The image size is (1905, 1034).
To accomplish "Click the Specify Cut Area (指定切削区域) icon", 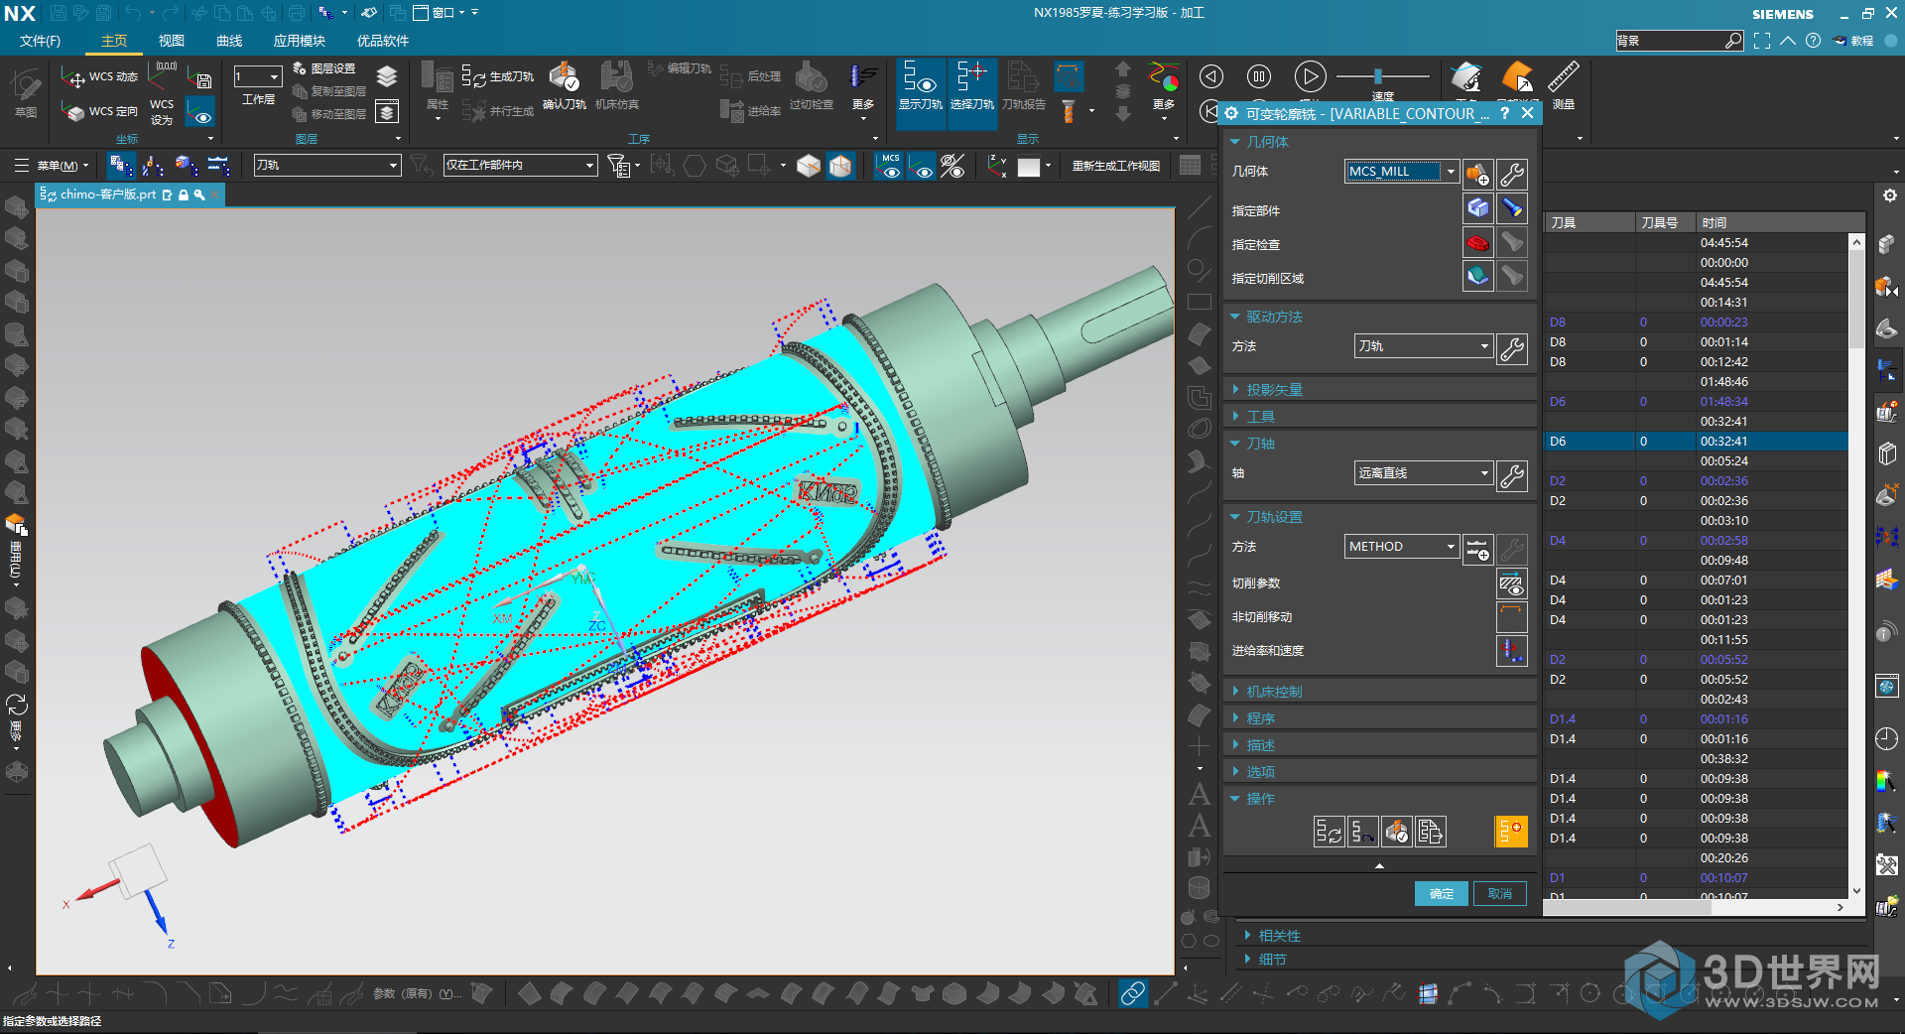I will coord(1477,276).
